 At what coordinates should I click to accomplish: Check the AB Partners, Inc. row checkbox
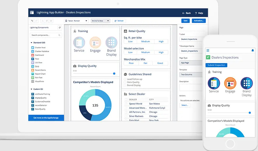click(x=126, y=112)
